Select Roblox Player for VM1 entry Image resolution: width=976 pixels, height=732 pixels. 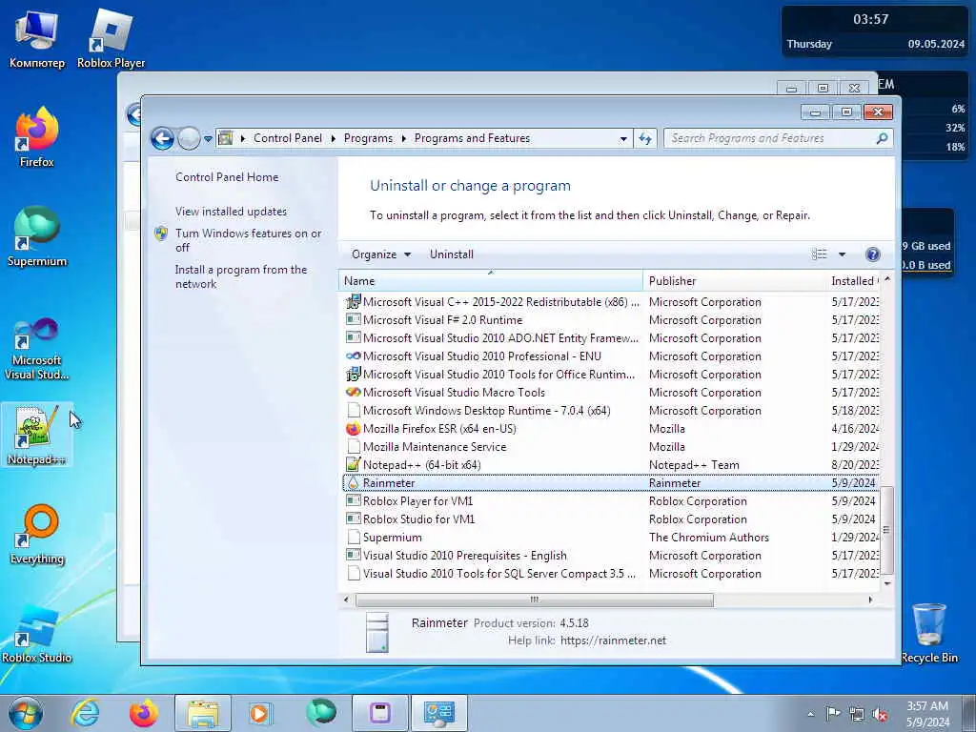click(610, 500)
